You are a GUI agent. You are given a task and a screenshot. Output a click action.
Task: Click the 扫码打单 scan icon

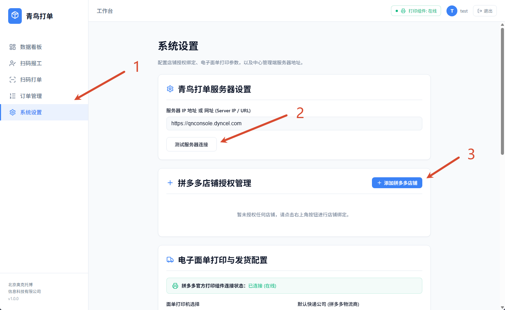click(13, 80)
